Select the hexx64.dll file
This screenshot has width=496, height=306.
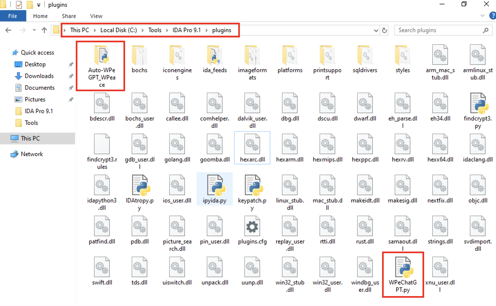[x=440, y=148]
